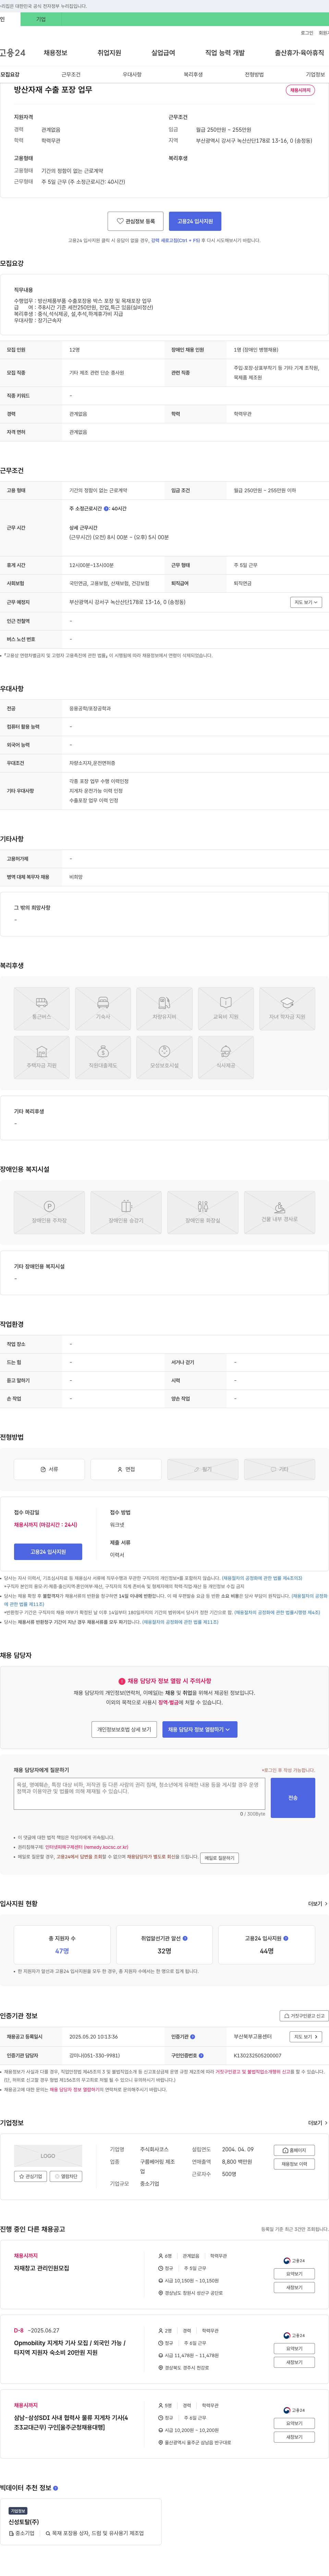329x2576 pixels.
Task: Click info icon next to 고용24 입사지원 count
Action: pos(286,1938)
